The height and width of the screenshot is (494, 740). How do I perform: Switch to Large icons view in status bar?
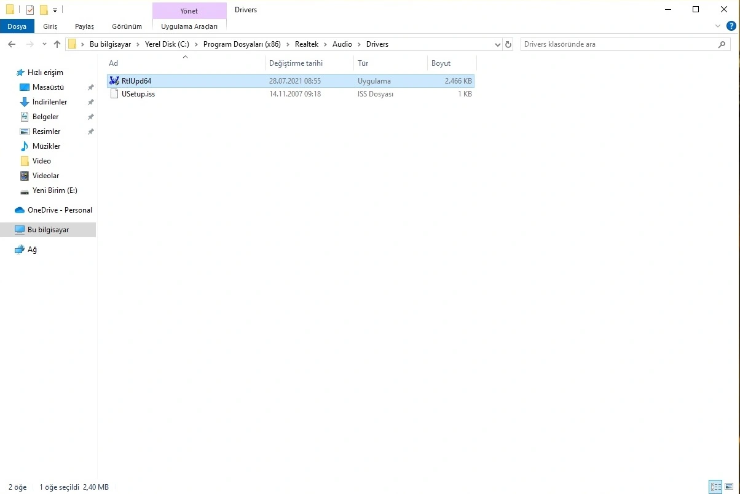[730, 487]
